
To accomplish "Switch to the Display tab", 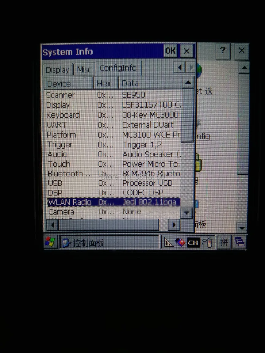I will pos(58,70).
